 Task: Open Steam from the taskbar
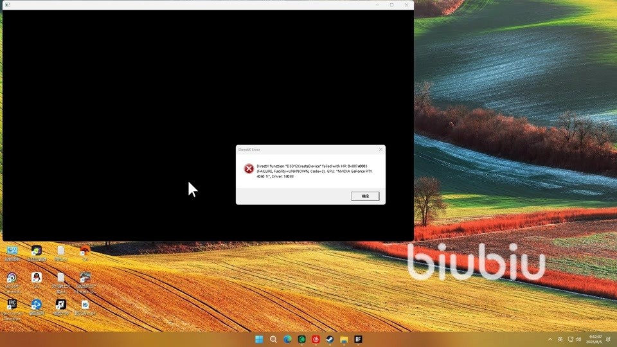(330, 339)
